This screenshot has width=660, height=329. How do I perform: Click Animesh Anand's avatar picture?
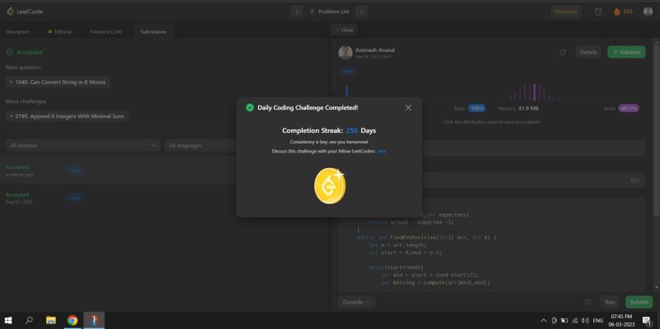pyautogui.click(x=345, y=53)
